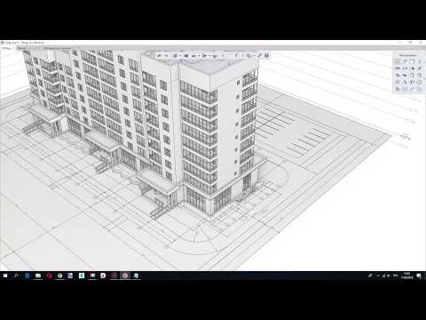Image resolution: width=426 pixels, height=320 pixels.
Task: Open the Windows Start menu
Action: pos(5,276)
